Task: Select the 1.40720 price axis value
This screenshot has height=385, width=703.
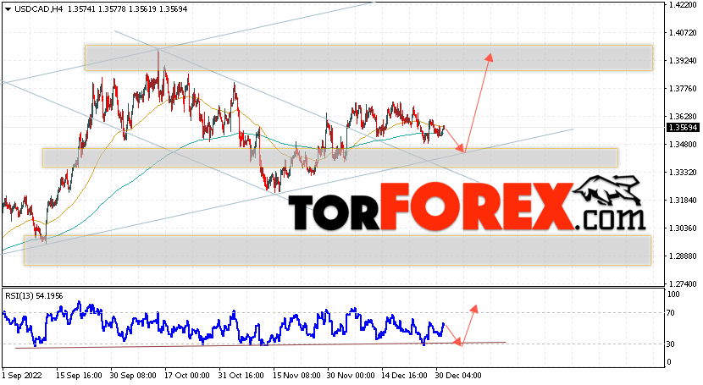Action: tap(683, 33)
